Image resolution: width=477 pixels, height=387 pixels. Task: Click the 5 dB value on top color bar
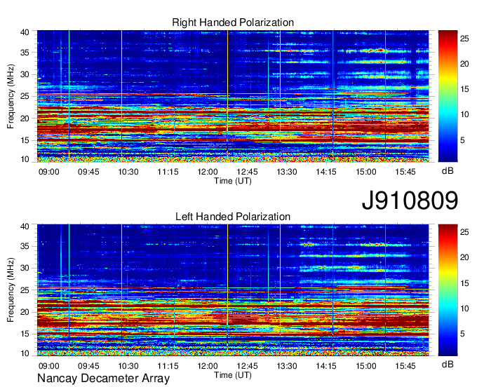click(462, 140)
